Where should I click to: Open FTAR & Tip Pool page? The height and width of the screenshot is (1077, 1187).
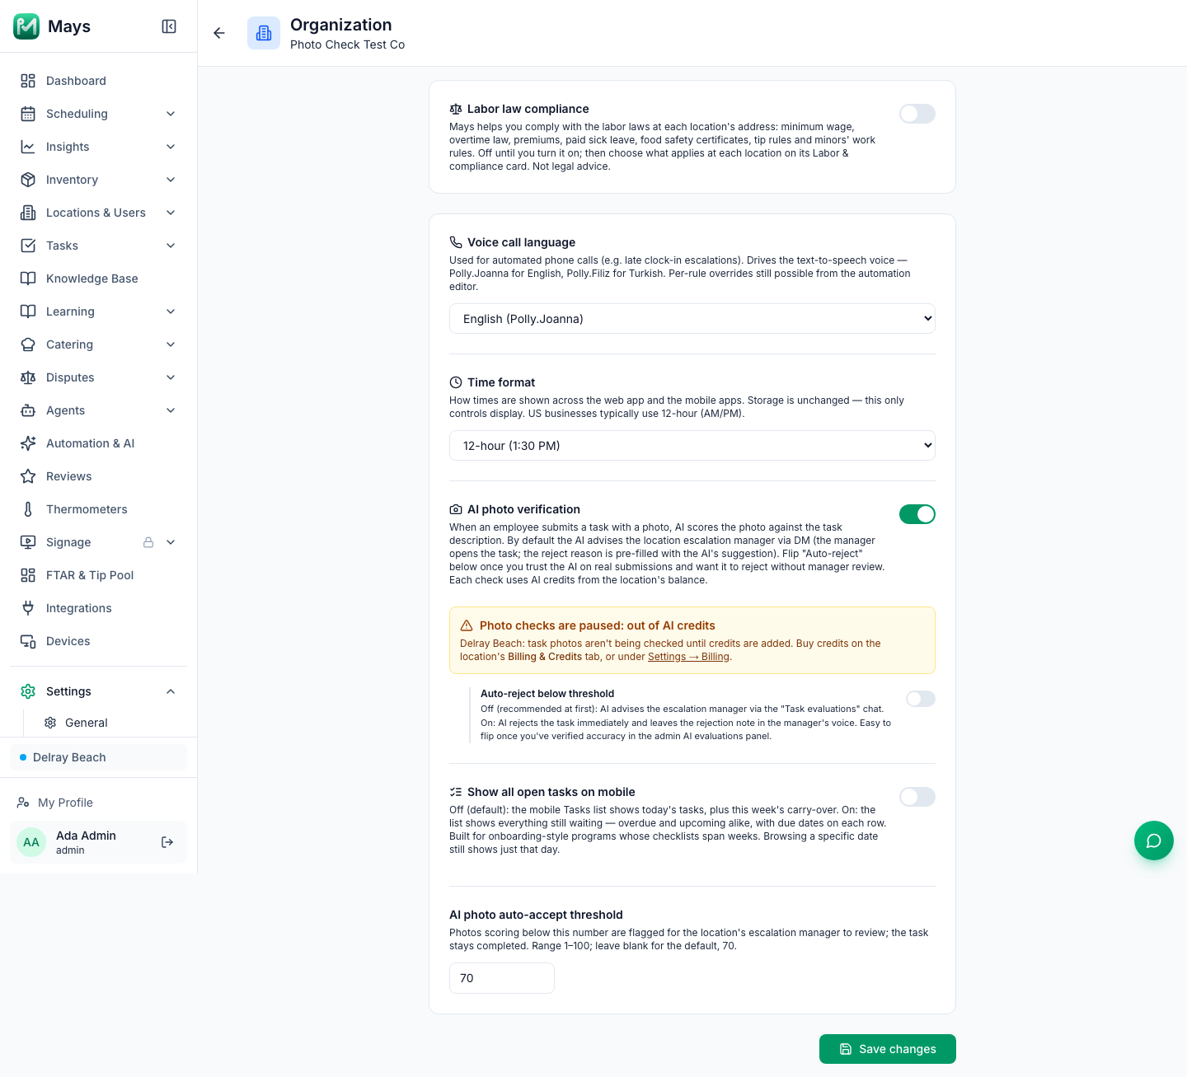[x=98, y=575]
